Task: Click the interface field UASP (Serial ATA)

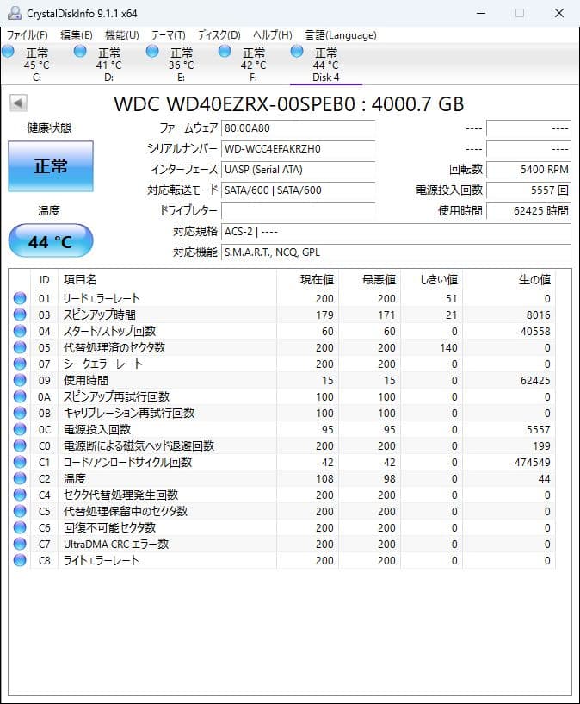Action: tap(298, 169)
